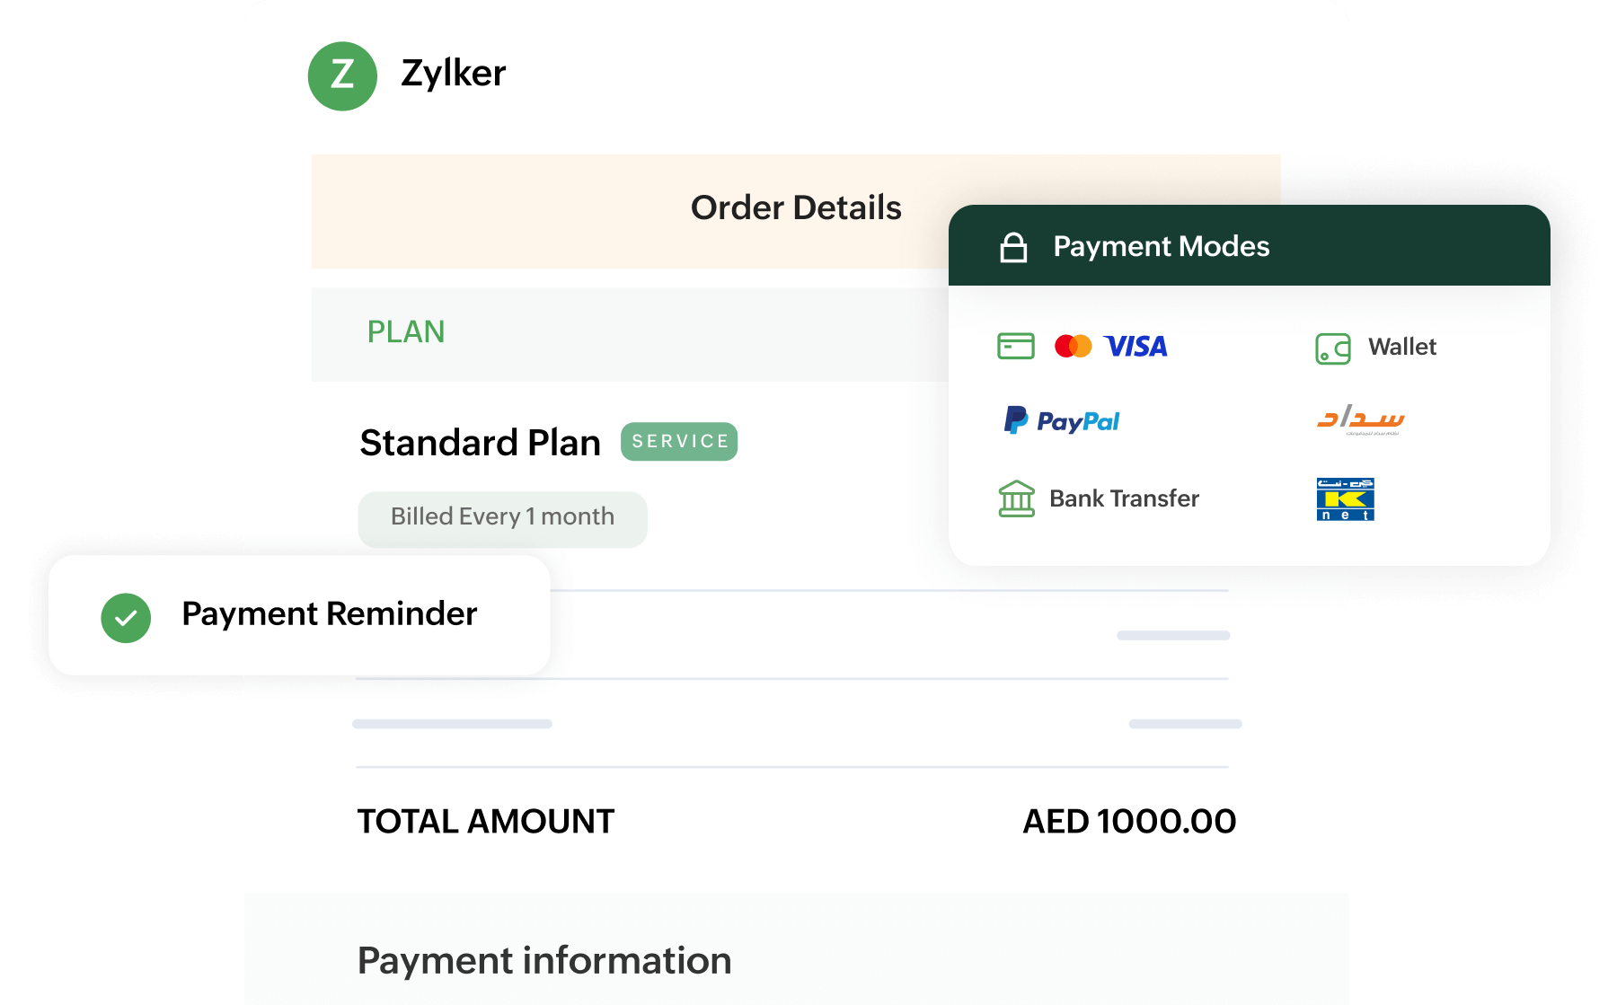Screen dimensions: 1617x1005
Task: Click the Payment Modes header
Action: point(1161,246)
